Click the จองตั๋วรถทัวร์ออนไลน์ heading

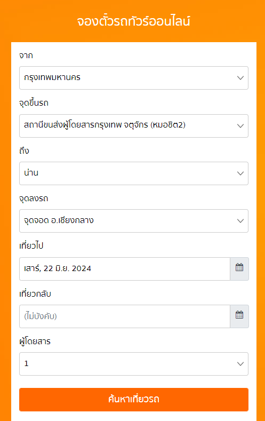[x=134, y=21]
